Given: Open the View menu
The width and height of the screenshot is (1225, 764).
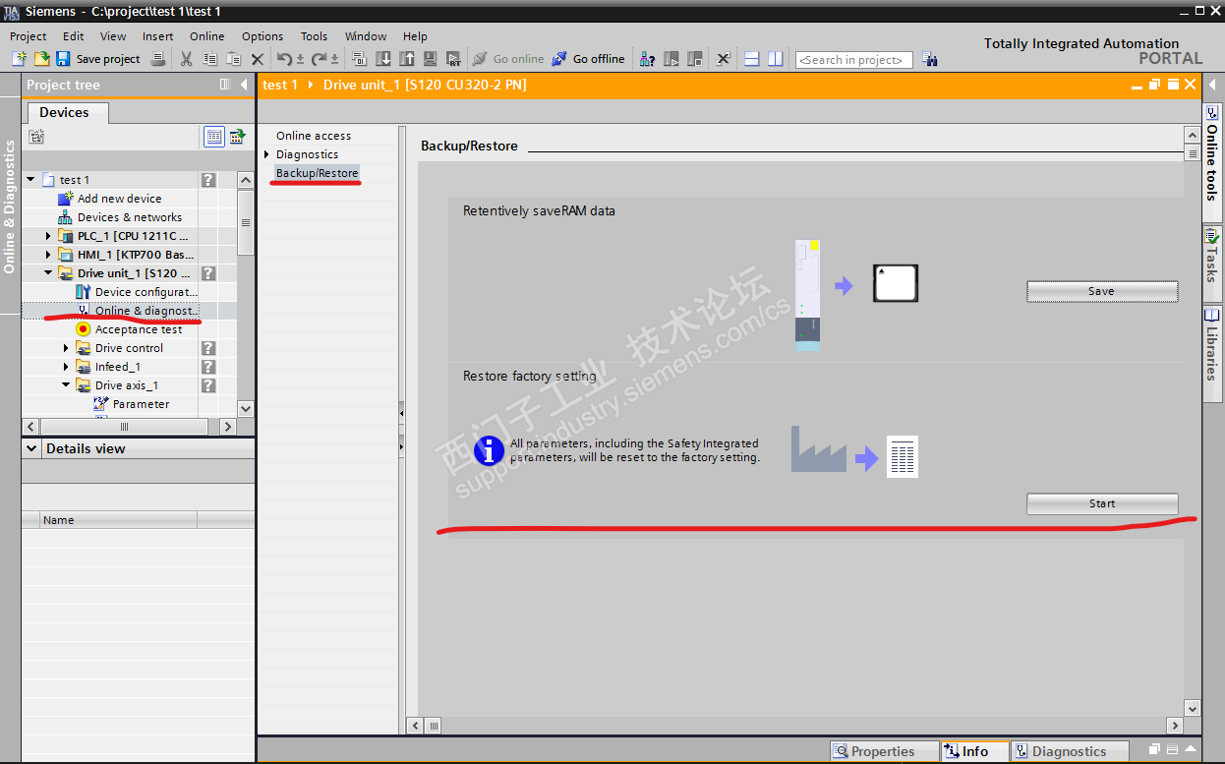Looking at the screenshot, I should coord(113,36).
